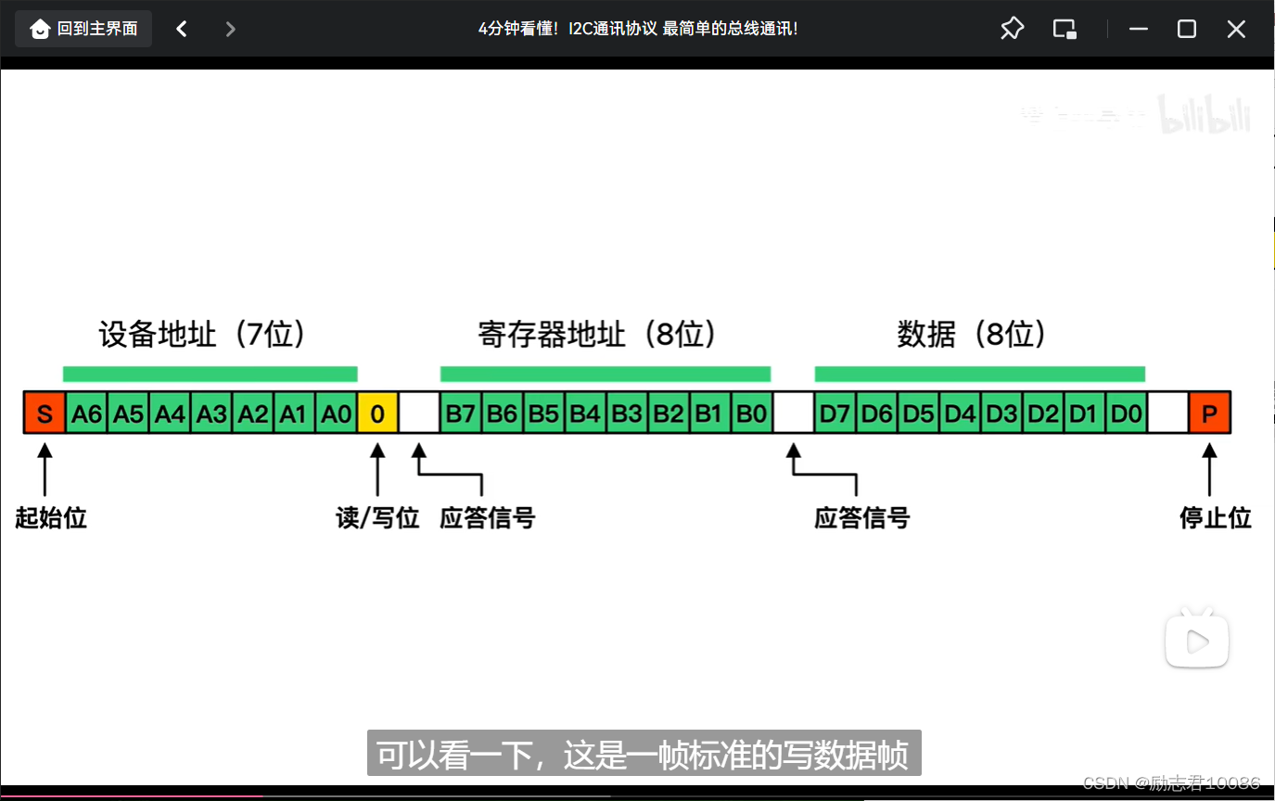
Task: Pin the window on top
Action: tap(1012, 29)
